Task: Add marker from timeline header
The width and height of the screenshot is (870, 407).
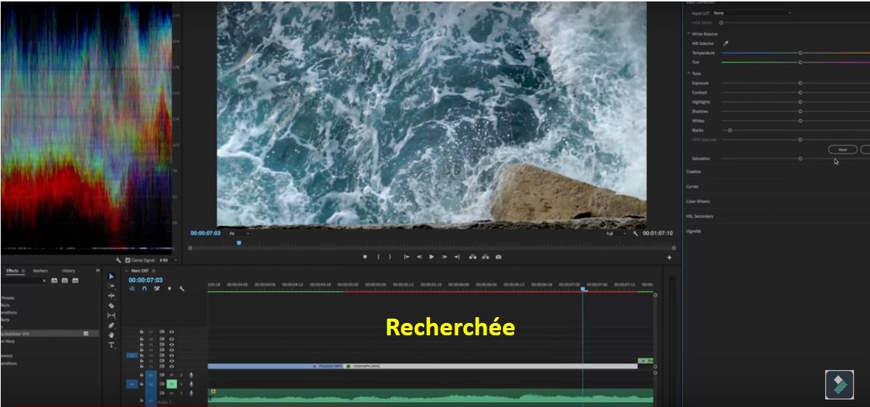Action: 170,288
